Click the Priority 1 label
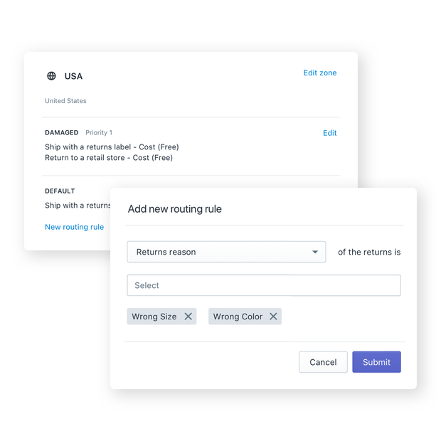 tap(99, 133)
